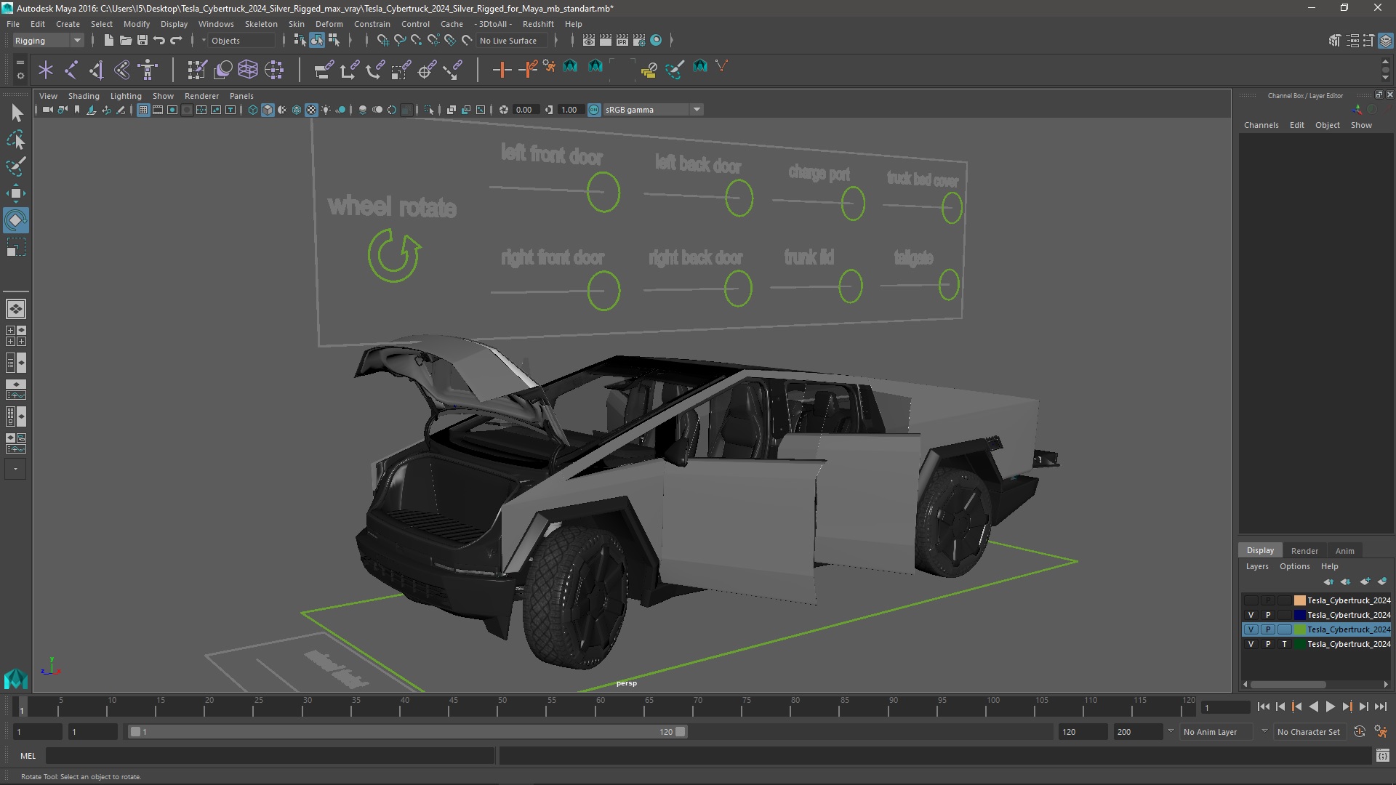This screenshot has height=785, width=1396.
Task: Click the light orange layer color swatch
Action: coord(1299,600)
